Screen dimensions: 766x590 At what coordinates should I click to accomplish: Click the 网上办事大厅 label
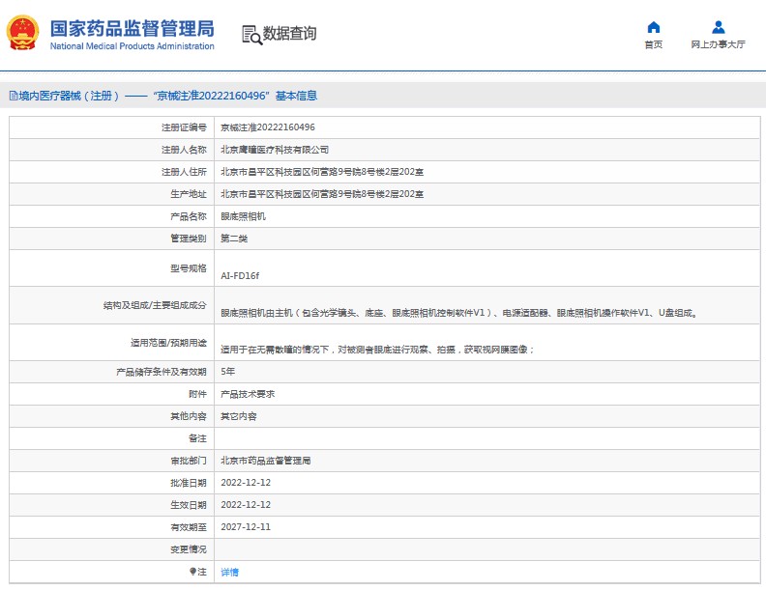(x=718, y=44)
